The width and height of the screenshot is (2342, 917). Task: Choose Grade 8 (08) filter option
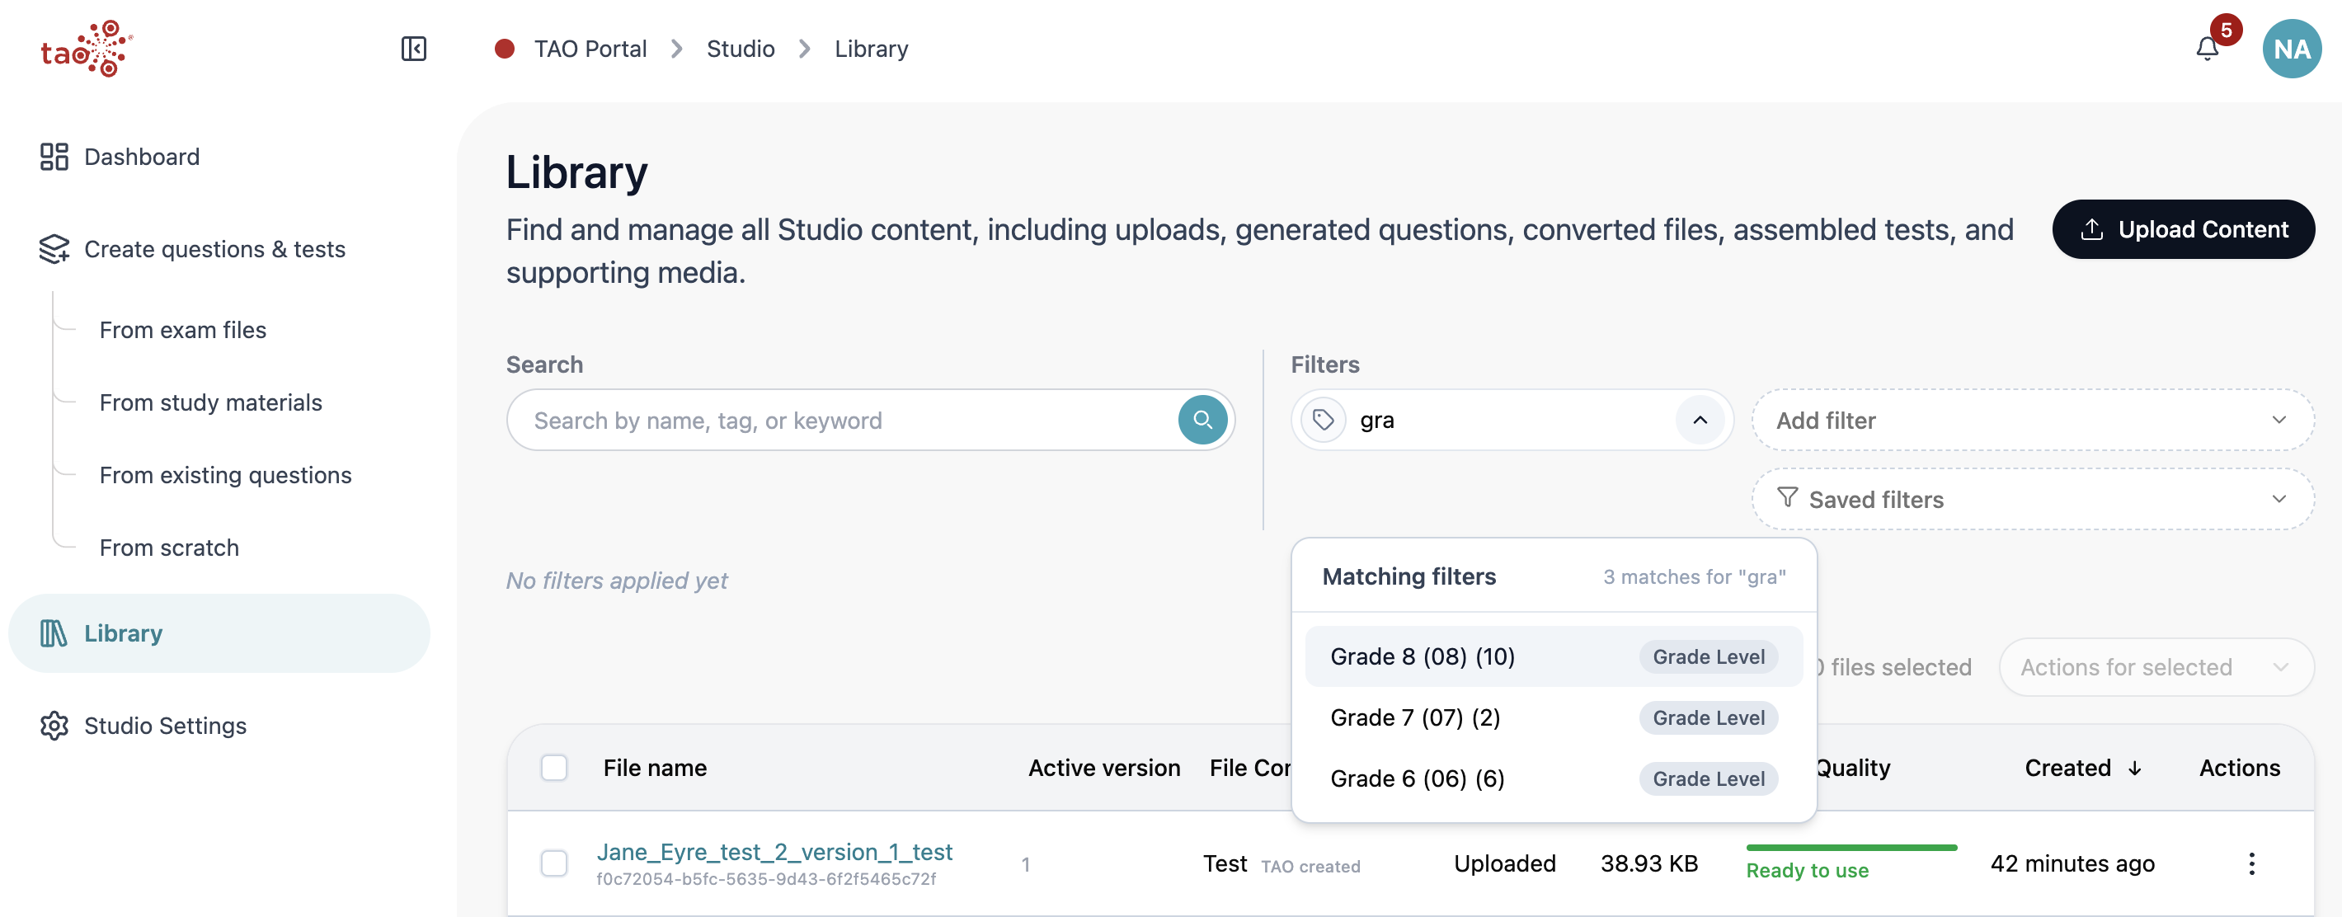pyautogui.click(x=1553, y=656)
